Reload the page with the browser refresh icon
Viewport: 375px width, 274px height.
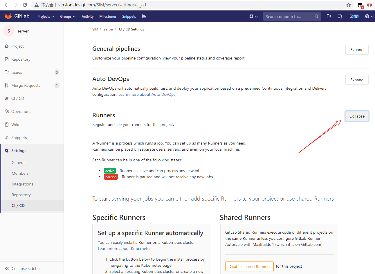[25, 5]
